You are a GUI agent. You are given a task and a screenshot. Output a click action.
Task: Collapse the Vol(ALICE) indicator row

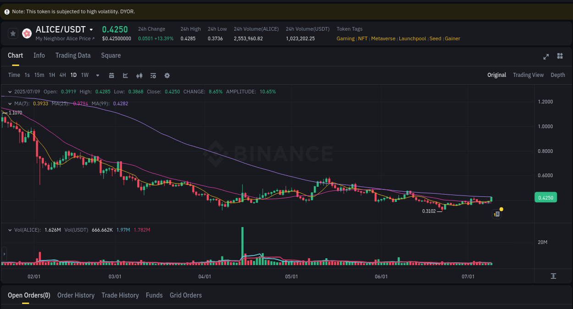coord(10,229)
